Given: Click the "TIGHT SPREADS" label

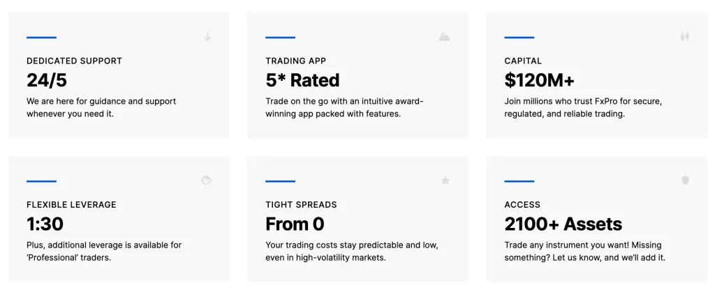Looking at the screenshot, I should [301, 205].
